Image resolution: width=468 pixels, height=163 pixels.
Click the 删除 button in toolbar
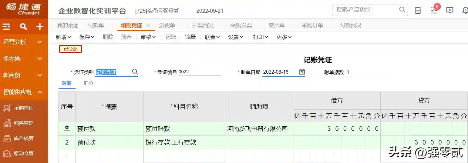tap(108, 37)
